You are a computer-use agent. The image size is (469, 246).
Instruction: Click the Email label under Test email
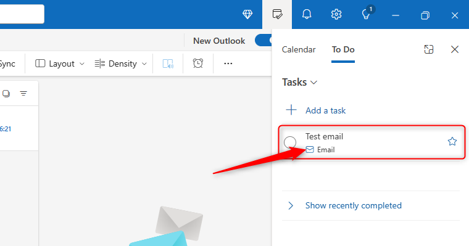[326, 150]
